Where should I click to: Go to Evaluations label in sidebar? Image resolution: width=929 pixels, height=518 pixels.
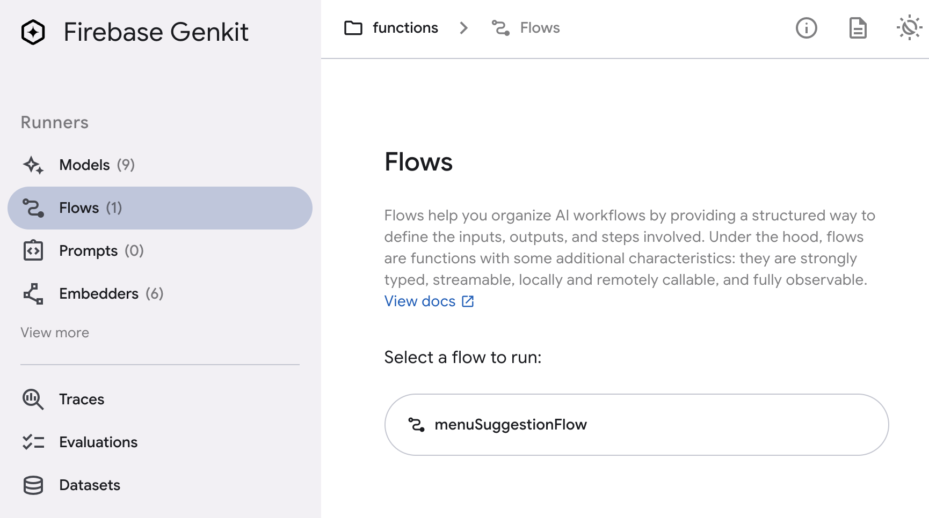coord(98,442)
